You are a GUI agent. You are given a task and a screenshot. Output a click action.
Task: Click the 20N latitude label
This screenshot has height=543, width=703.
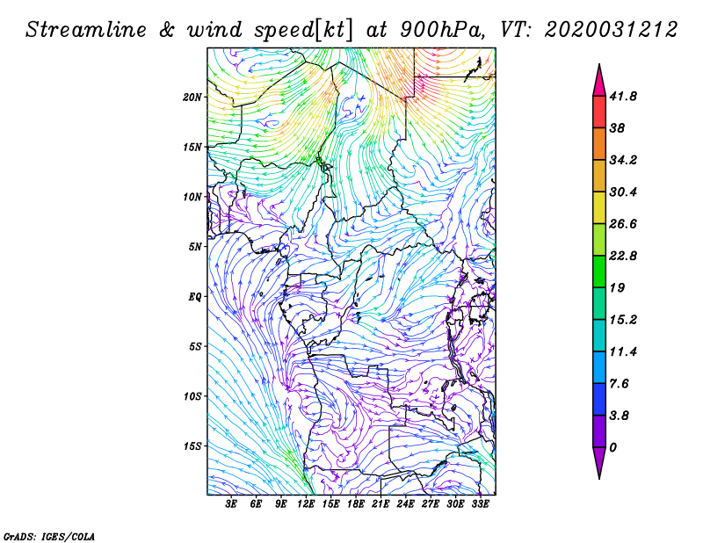(x=192, y=98)
